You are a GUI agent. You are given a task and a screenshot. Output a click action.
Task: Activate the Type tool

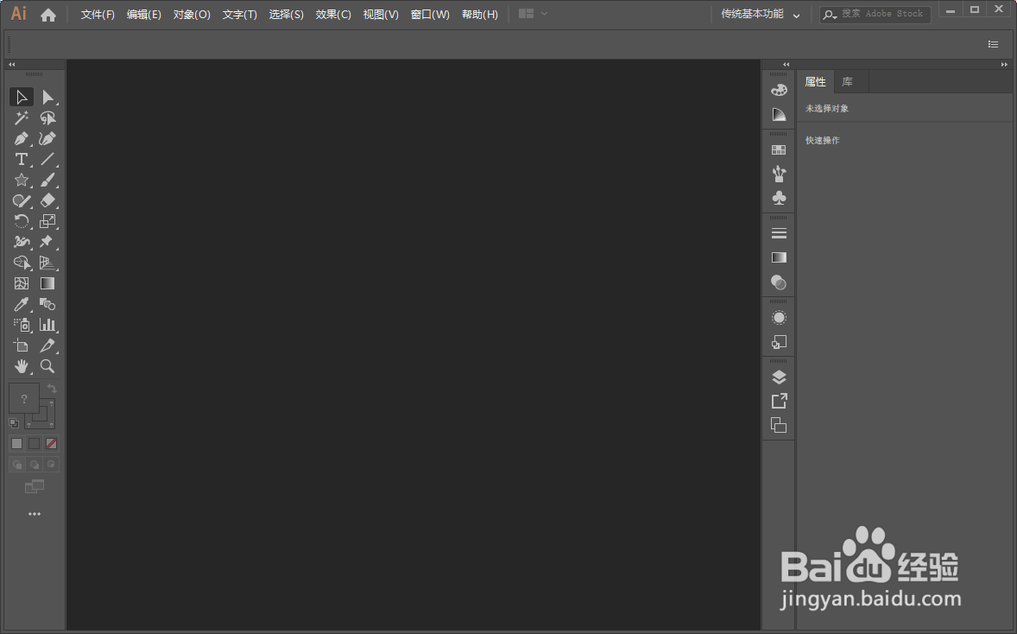[22, 159]
